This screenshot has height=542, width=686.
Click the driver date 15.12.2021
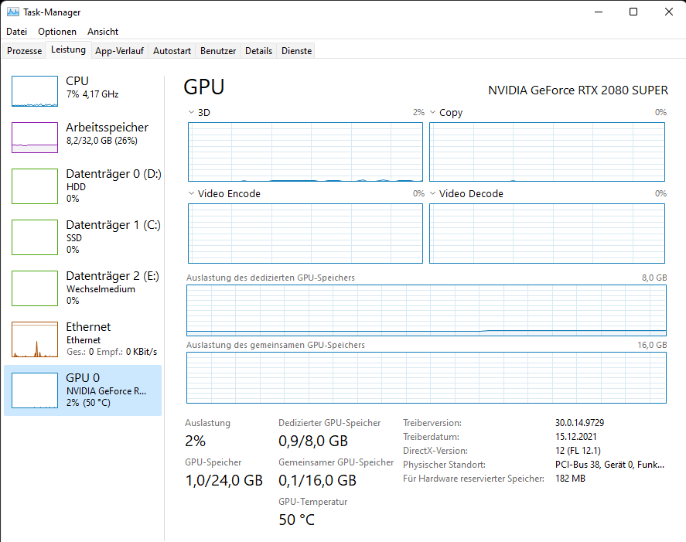pos(575,437)
